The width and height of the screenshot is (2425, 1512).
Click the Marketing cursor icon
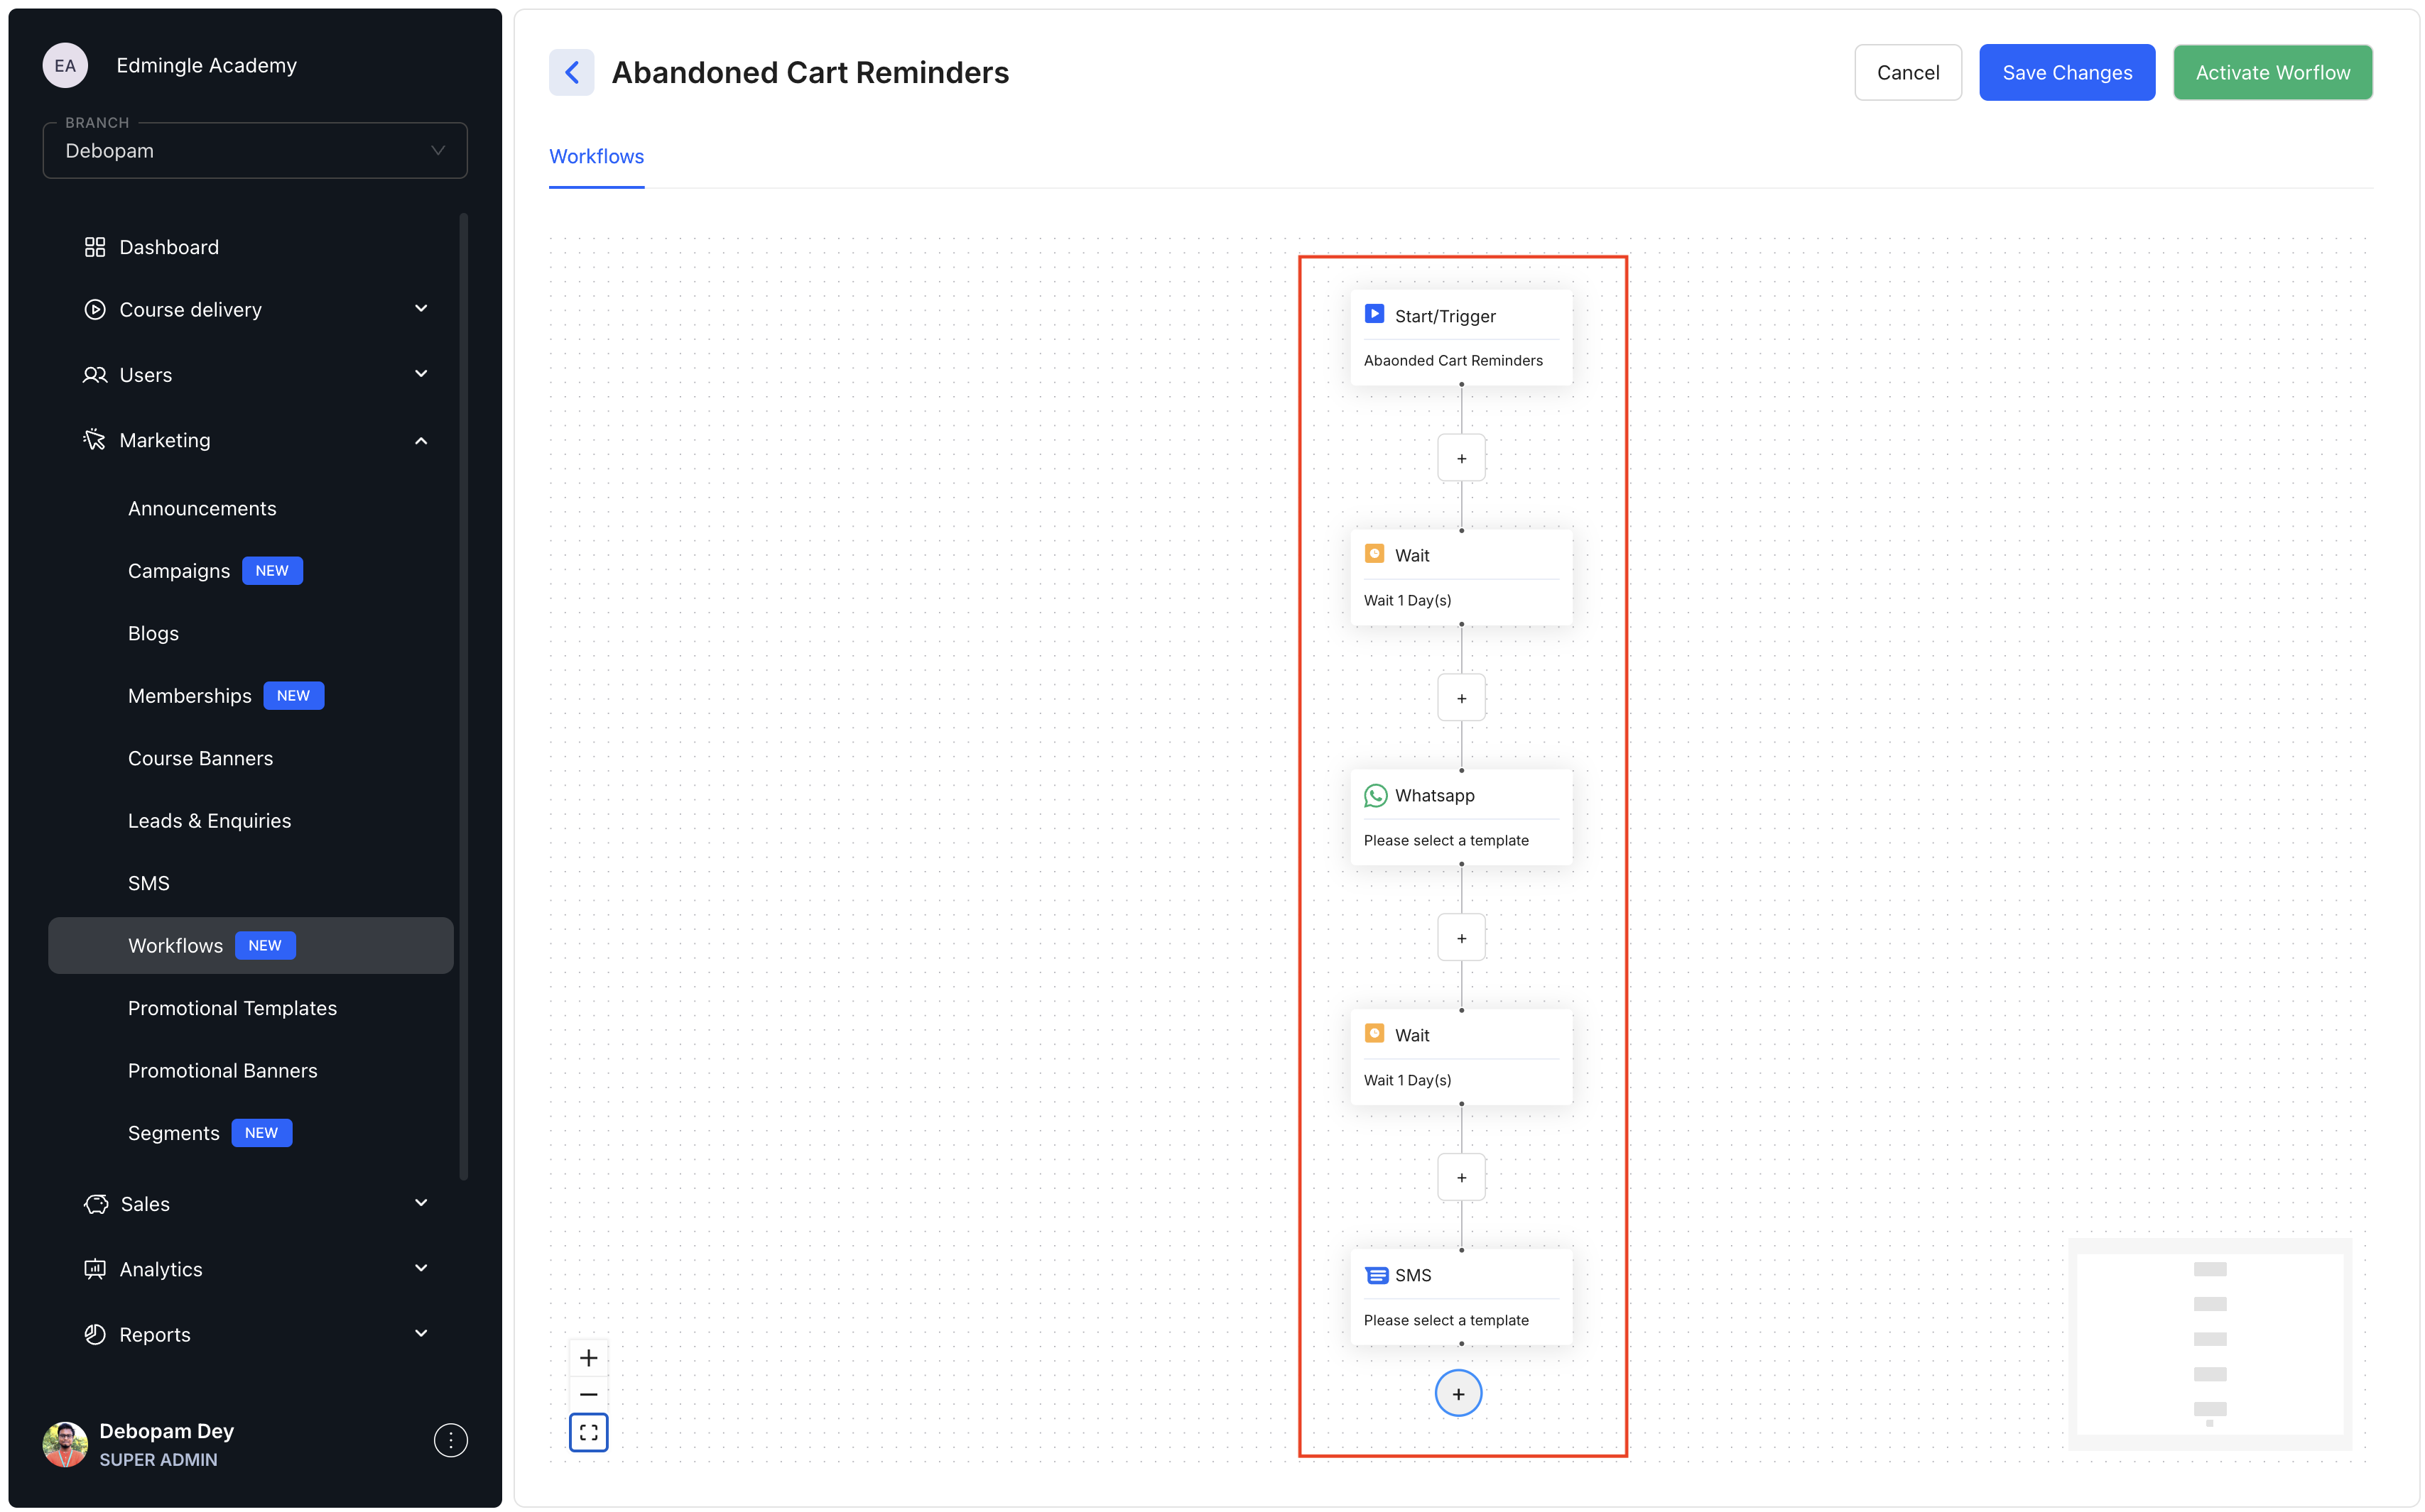(x=95, y=440)
